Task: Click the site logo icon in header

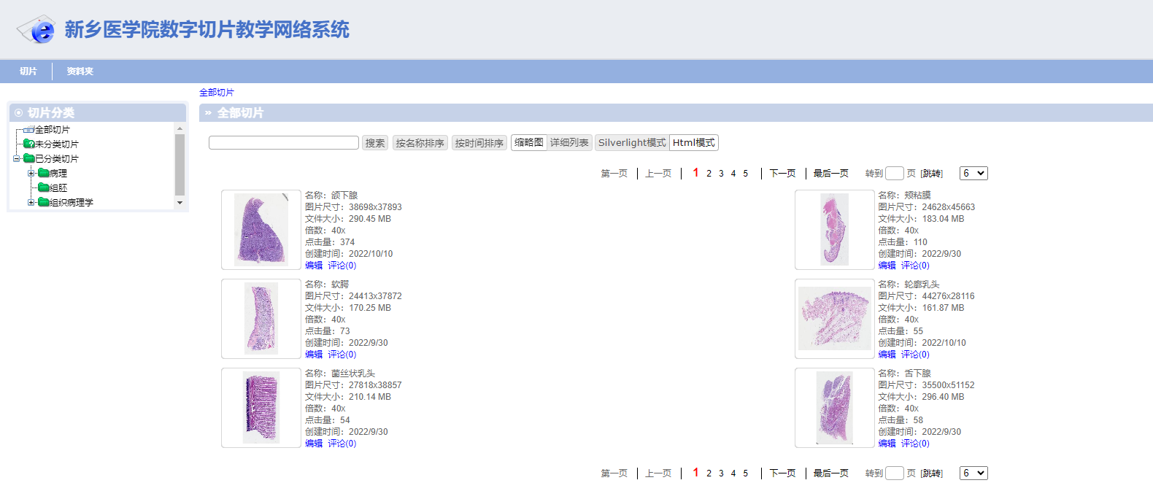Action: pyautogui.click(x=36, y=30)
